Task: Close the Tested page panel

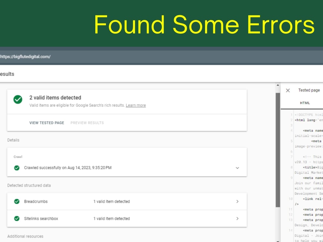Action: click(x=288, y=90)
